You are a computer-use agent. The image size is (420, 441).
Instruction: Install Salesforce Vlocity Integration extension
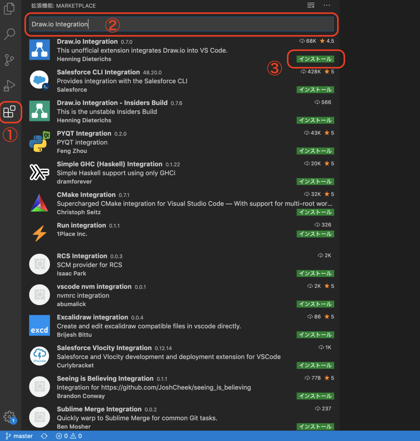pyautogui.click(x=316, y=365)
